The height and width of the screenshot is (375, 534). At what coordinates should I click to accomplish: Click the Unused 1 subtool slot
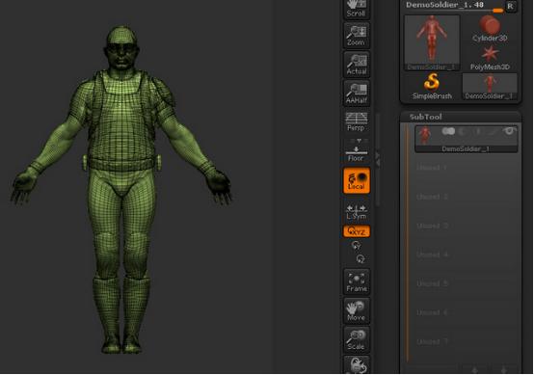[x=466, y=168]
